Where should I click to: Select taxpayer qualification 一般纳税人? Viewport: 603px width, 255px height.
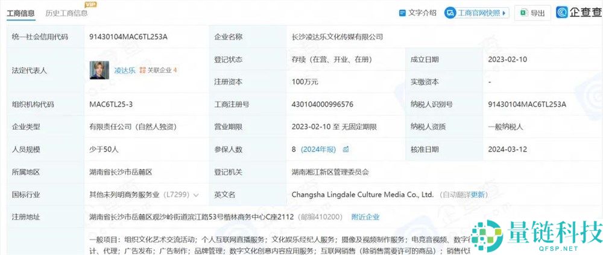coord(505,127)
